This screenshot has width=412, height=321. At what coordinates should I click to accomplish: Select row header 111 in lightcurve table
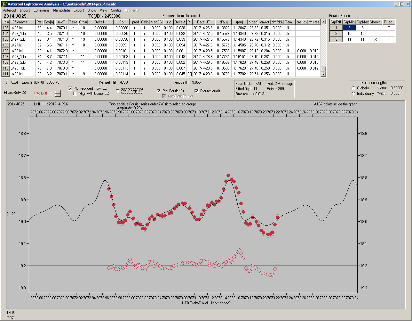(x=5, y=74)
